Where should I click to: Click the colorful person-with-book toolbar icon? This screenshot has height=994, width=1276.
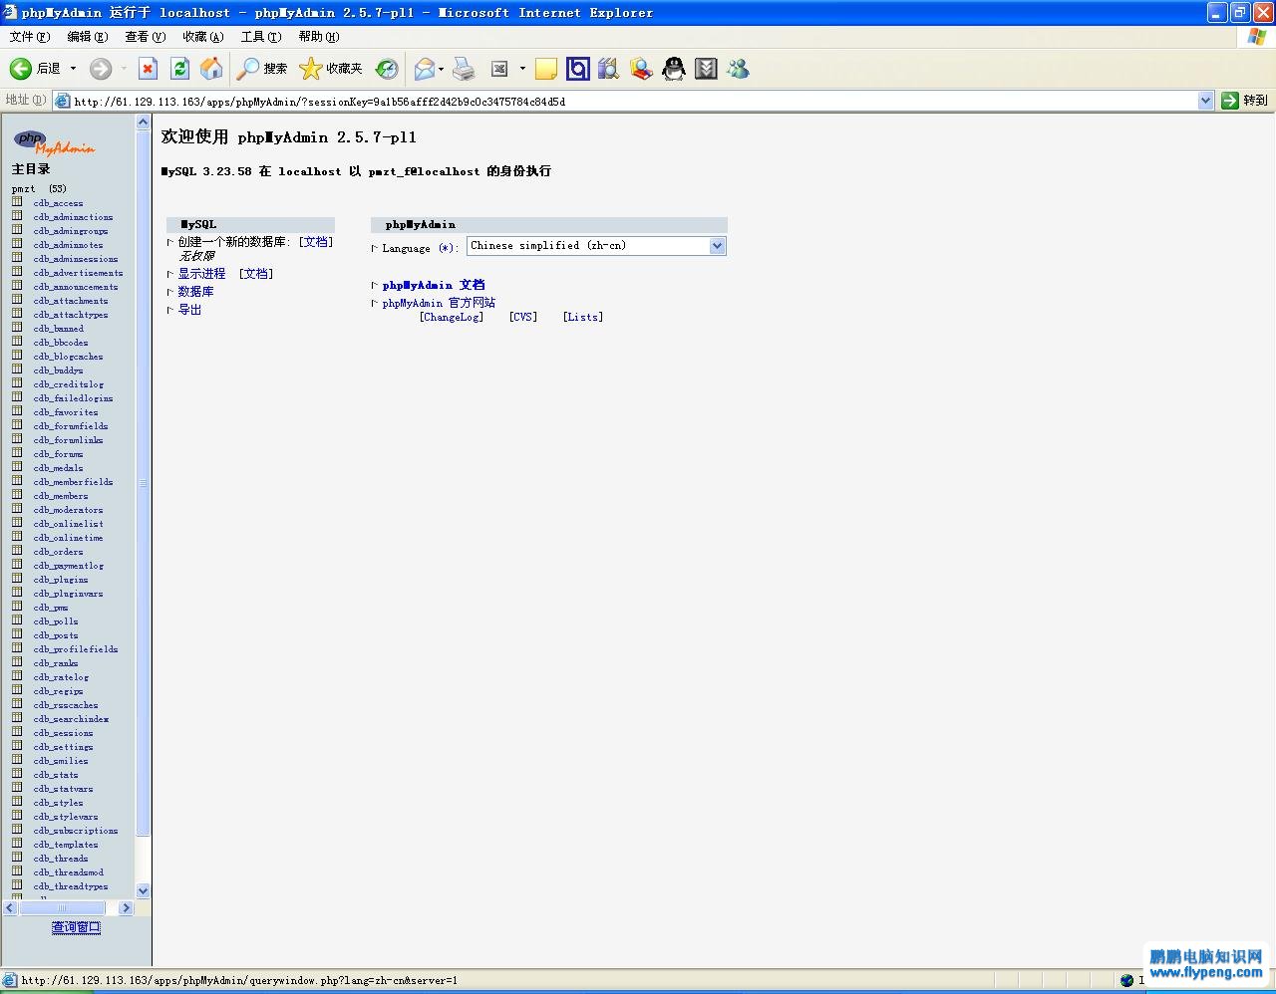click(641, 69)
